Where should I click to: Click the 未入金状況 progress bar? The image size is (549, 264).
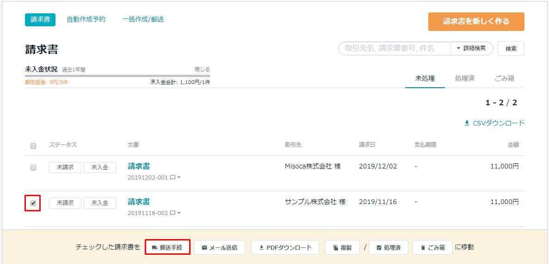[x=117, y=76]
